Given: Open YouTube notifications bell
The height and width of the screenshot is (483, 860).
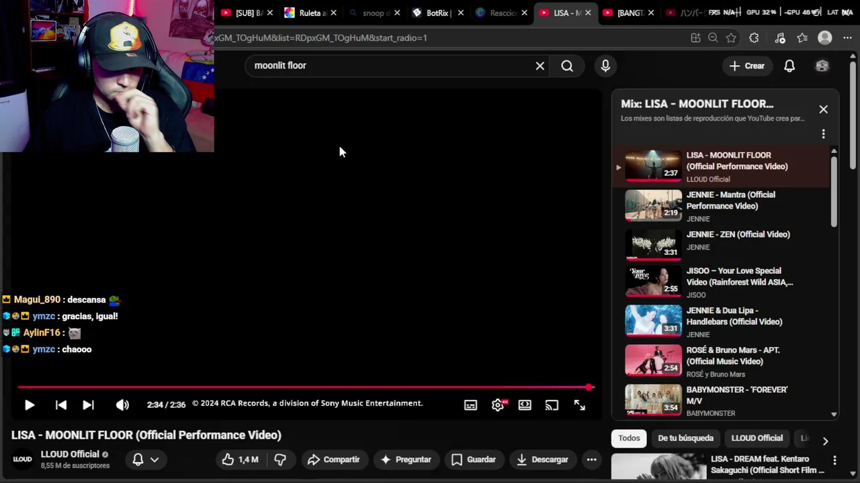Looking at the screenshot, I should (789, 66).
